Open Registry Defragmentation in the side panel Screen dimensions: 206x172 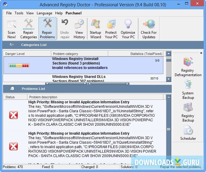pyautogui.click(x=188, y=67)
